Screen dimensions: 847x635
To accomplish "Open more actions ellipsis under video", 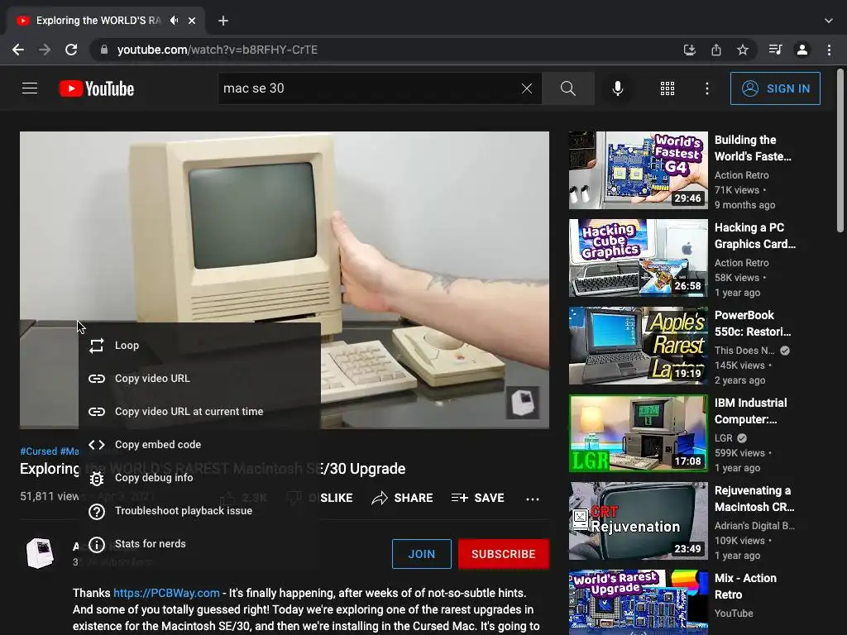I will pos(533,499).
